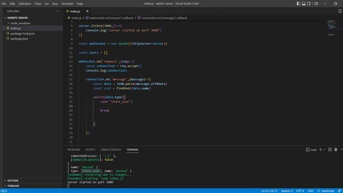Screen dimensions: 343x193
Task: Open index.js in the explorer tree
Action: tap(16, 28)
